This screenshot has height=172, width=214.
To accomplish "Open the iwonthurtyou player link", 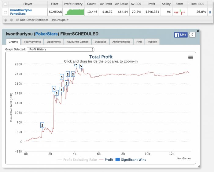I will coord(21,10).
